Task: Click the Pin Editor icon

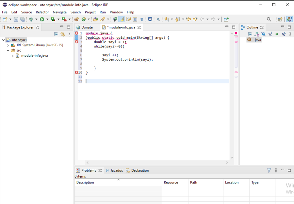Action: [x=226, y=19]
